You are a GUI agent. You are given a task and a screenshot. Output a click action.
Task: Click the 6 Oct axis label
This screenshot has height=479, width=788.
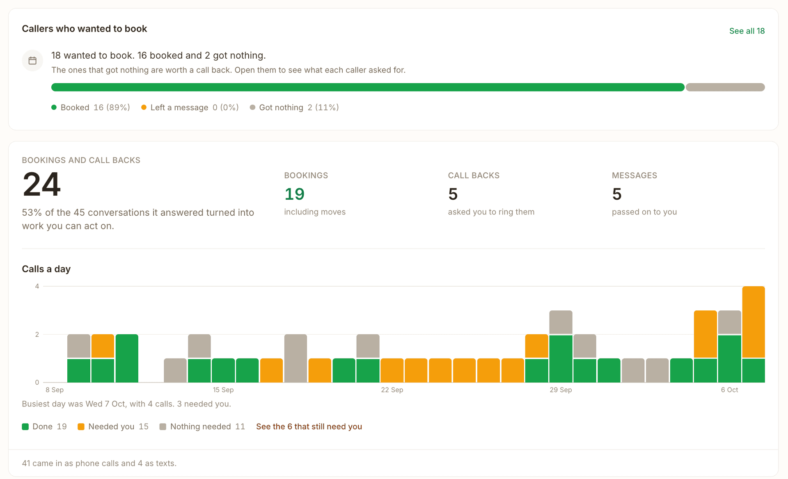point(729,390)
